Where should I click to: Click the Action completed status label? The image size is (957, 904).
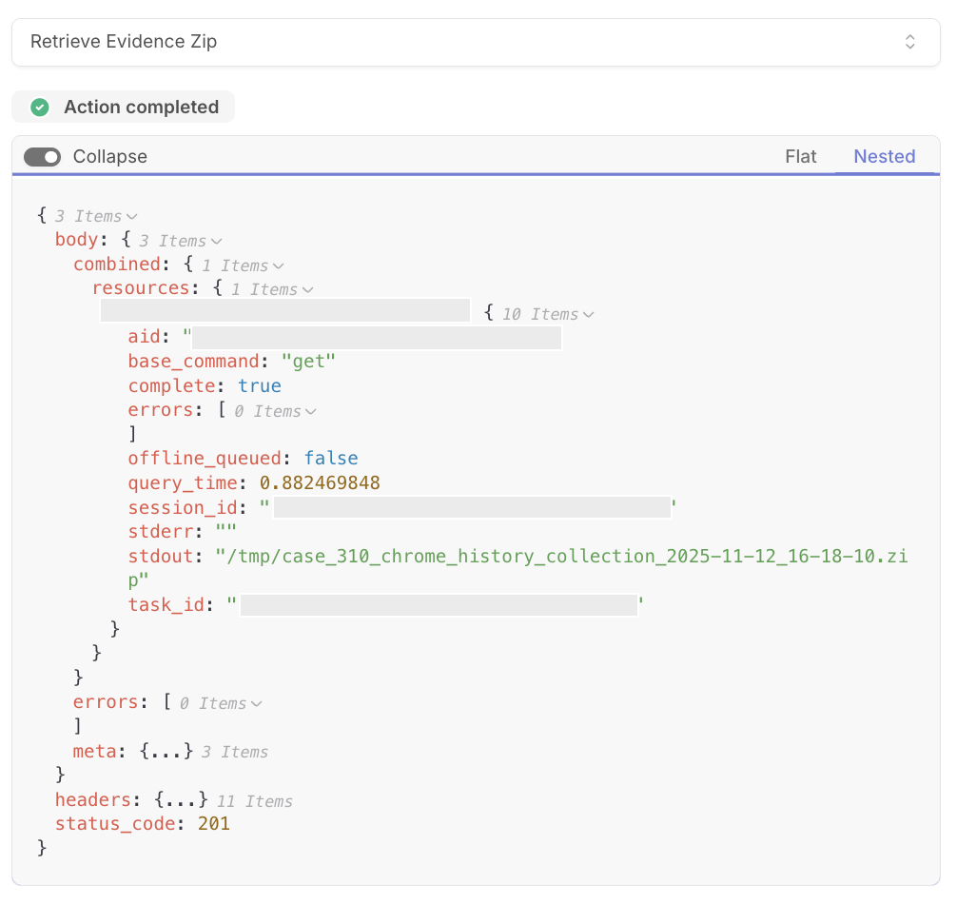tap(141, 107)
